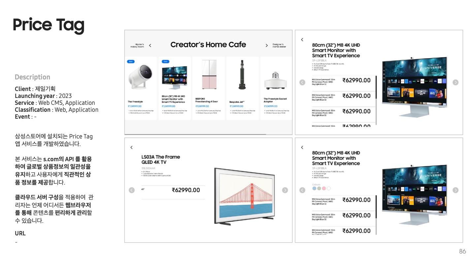Click the Service : Web CMS, Application line
This screenshot has height=267, width=475.
tap(55, 103)
